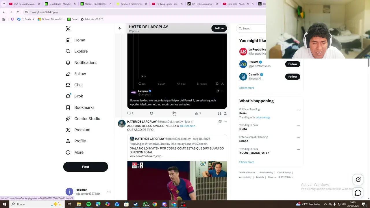Viewport: 370px width, 208px height.
Task: Open Explore in X sidebar
Action: click(77, 51)
